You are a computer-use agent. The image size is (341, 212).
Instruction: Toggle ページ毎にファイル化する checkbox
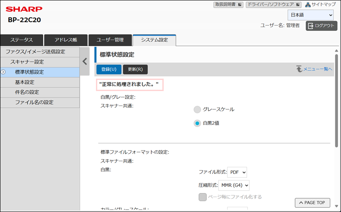(203, 197)
